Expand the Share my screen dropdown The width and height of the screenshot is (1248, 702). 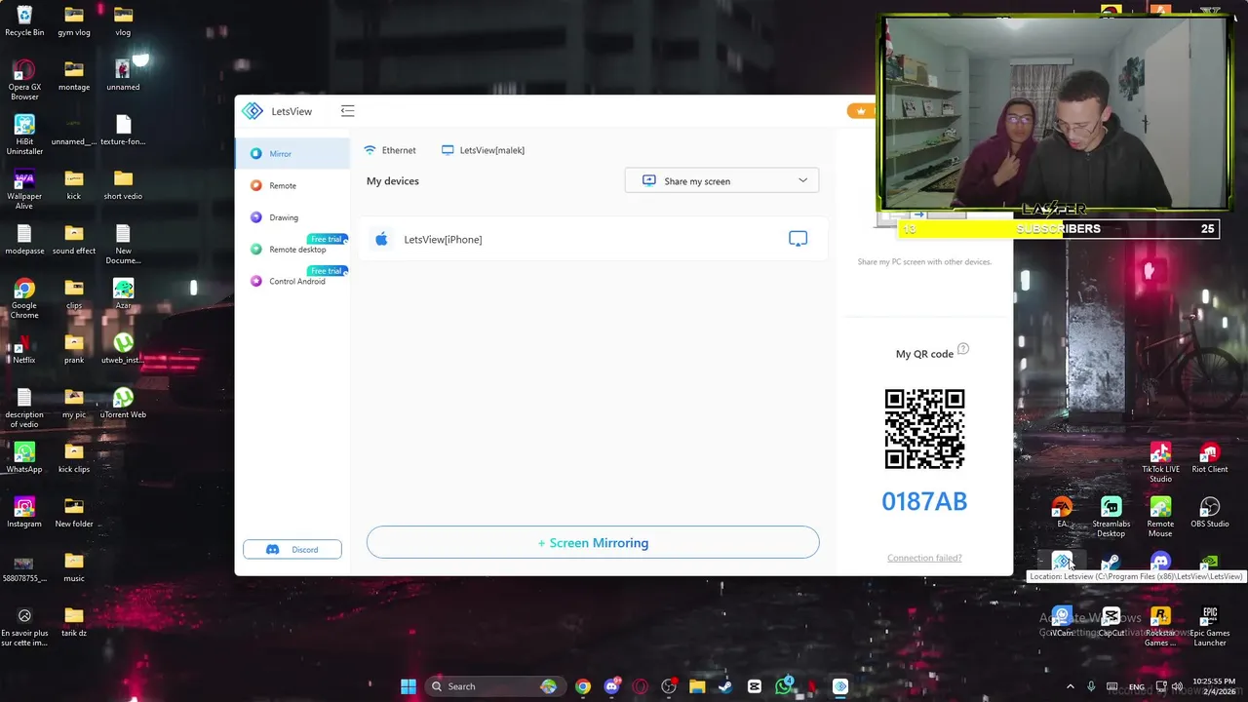click(721, 180)
